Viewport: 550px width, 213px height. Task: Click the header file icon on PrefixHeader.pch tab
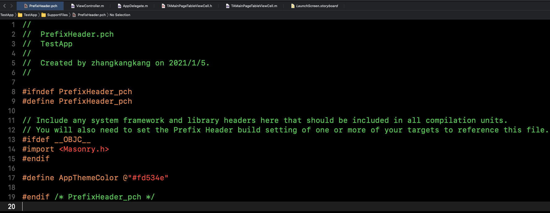point(26,6)
